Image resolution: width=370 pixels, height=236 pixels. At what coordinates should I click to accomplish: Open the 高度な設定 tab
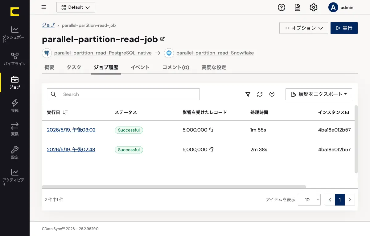(x=214, y=67)
